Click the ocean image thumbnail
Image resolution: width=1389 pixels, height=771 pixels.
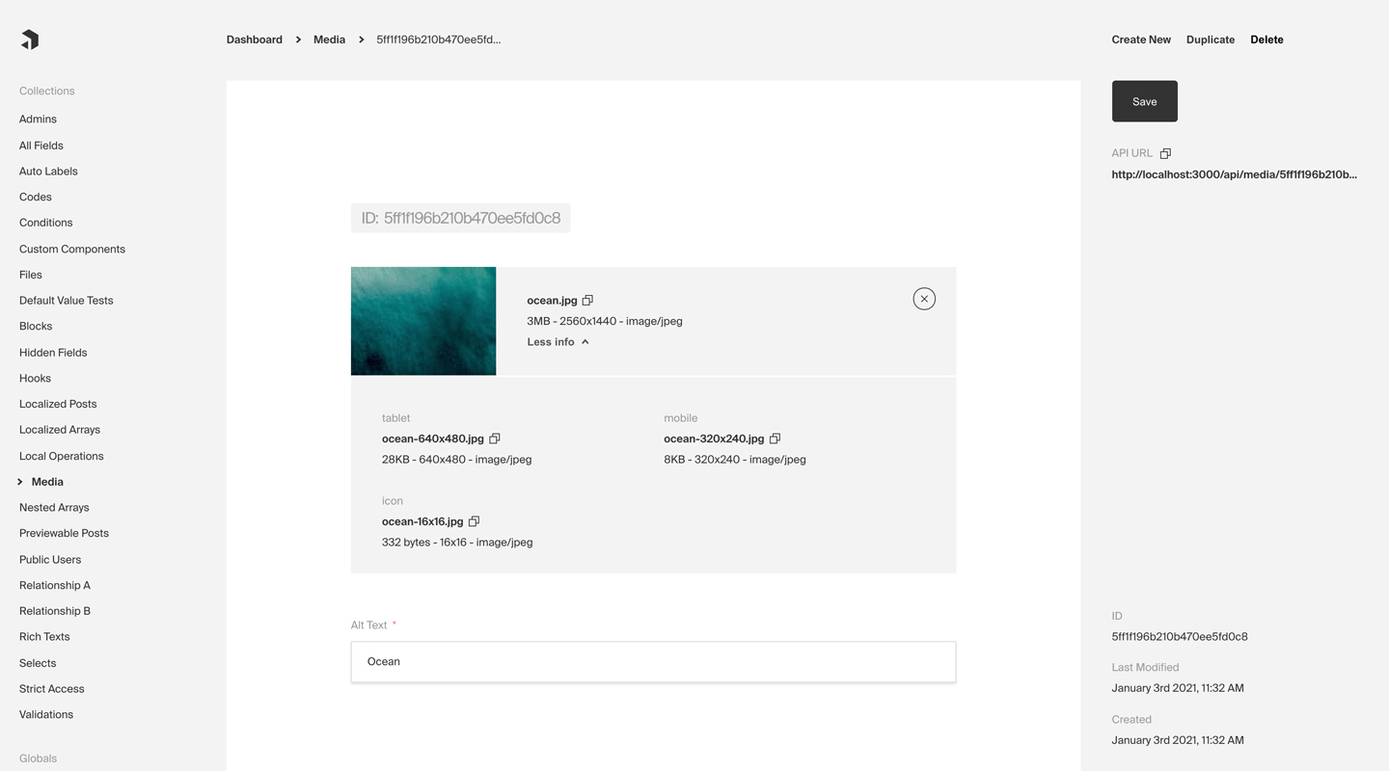coord(423,321)
